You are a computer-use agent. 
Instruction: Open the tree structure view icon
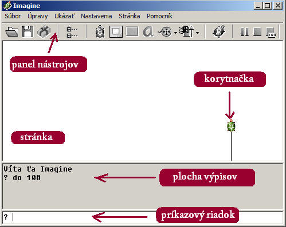(72, 32)
